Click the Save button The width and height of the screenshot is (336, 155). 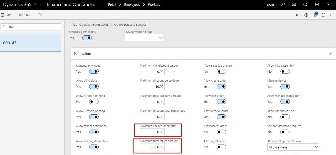(x=7, y=15)
